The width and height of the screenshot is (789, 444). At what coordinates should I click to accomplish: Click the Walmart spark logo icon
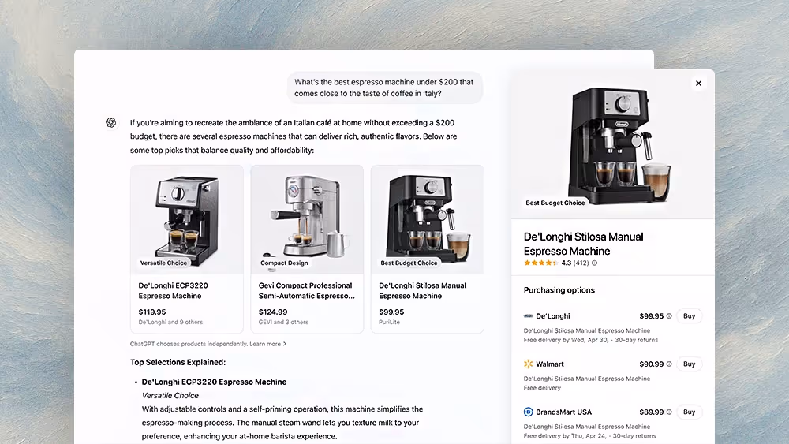click(529, 364)
